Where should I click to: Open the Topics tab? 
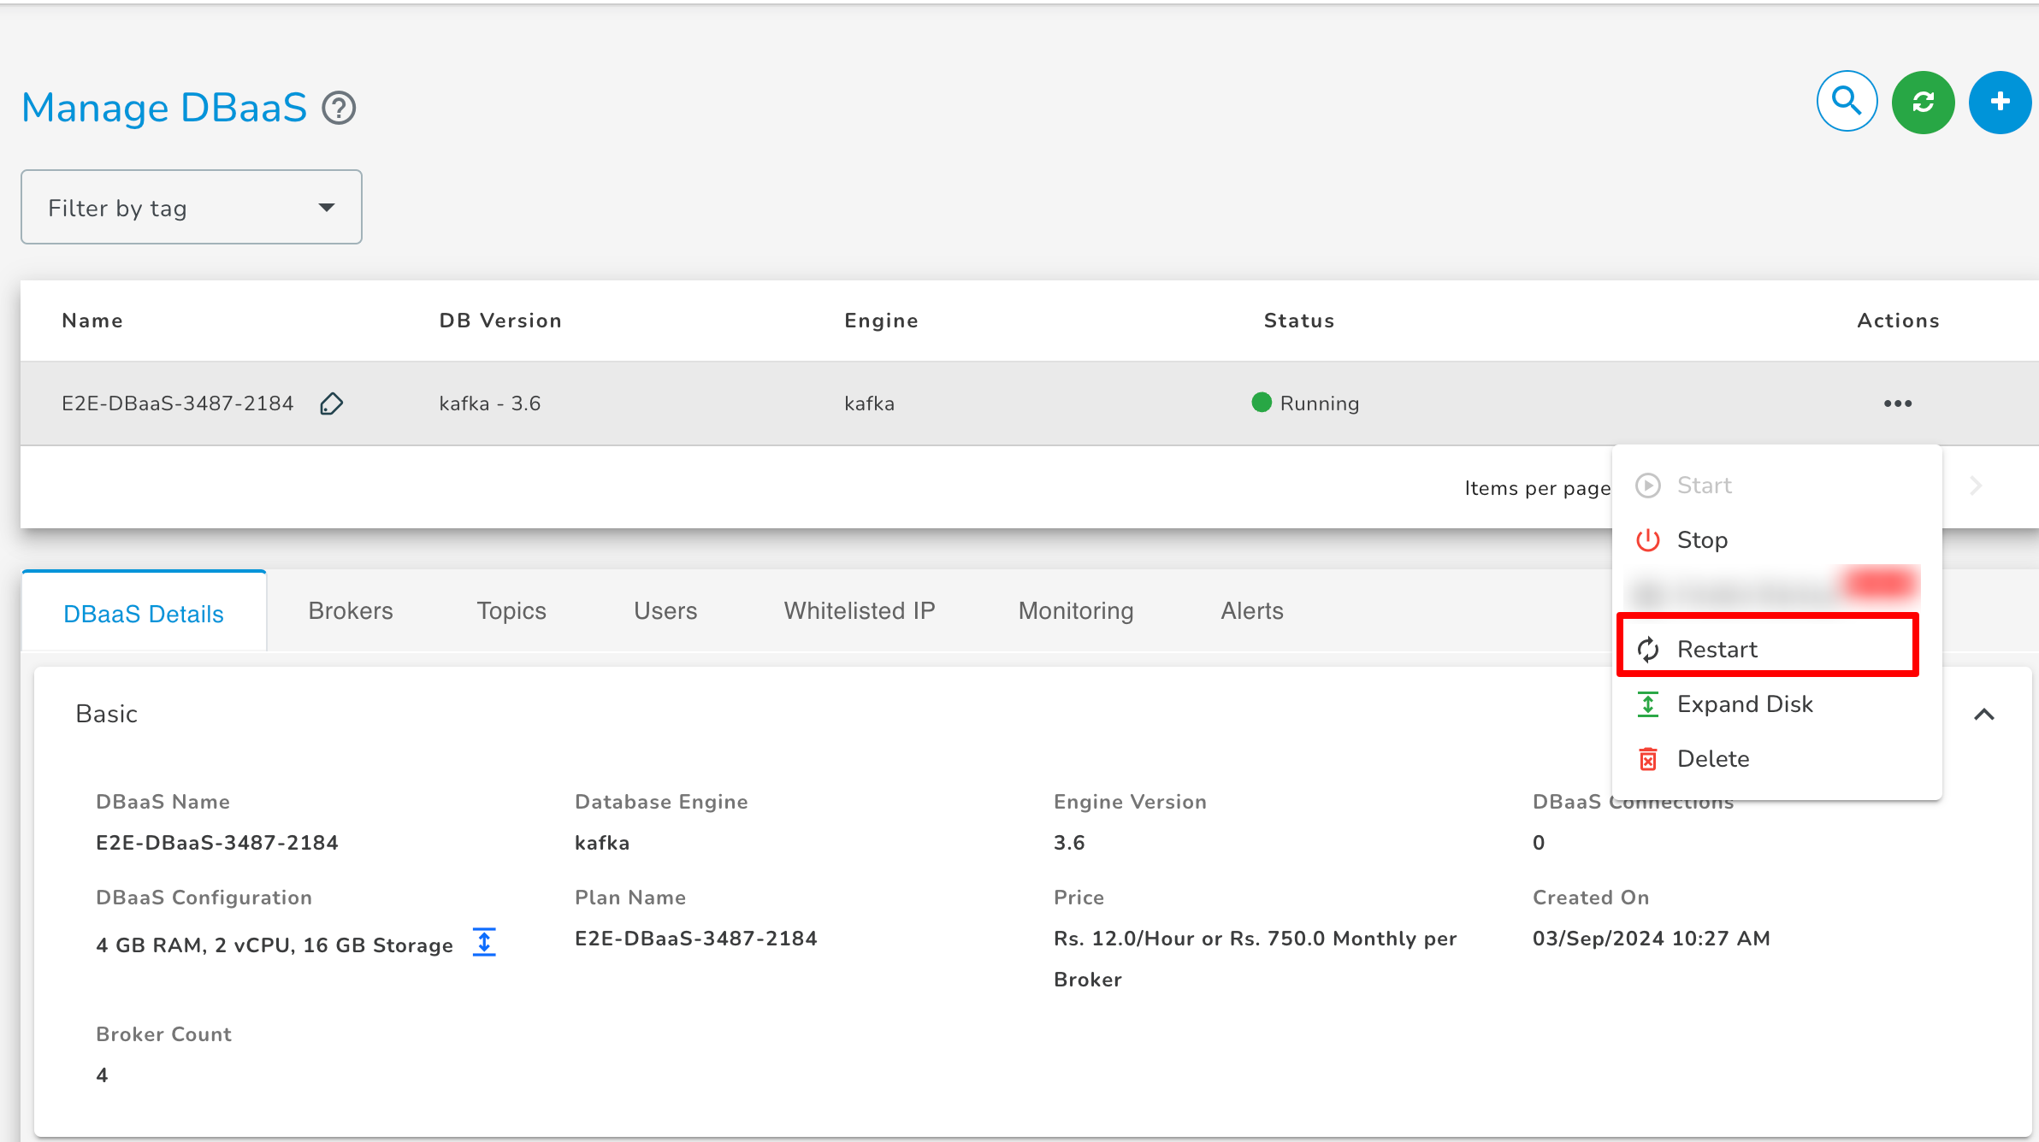point(511,610)
